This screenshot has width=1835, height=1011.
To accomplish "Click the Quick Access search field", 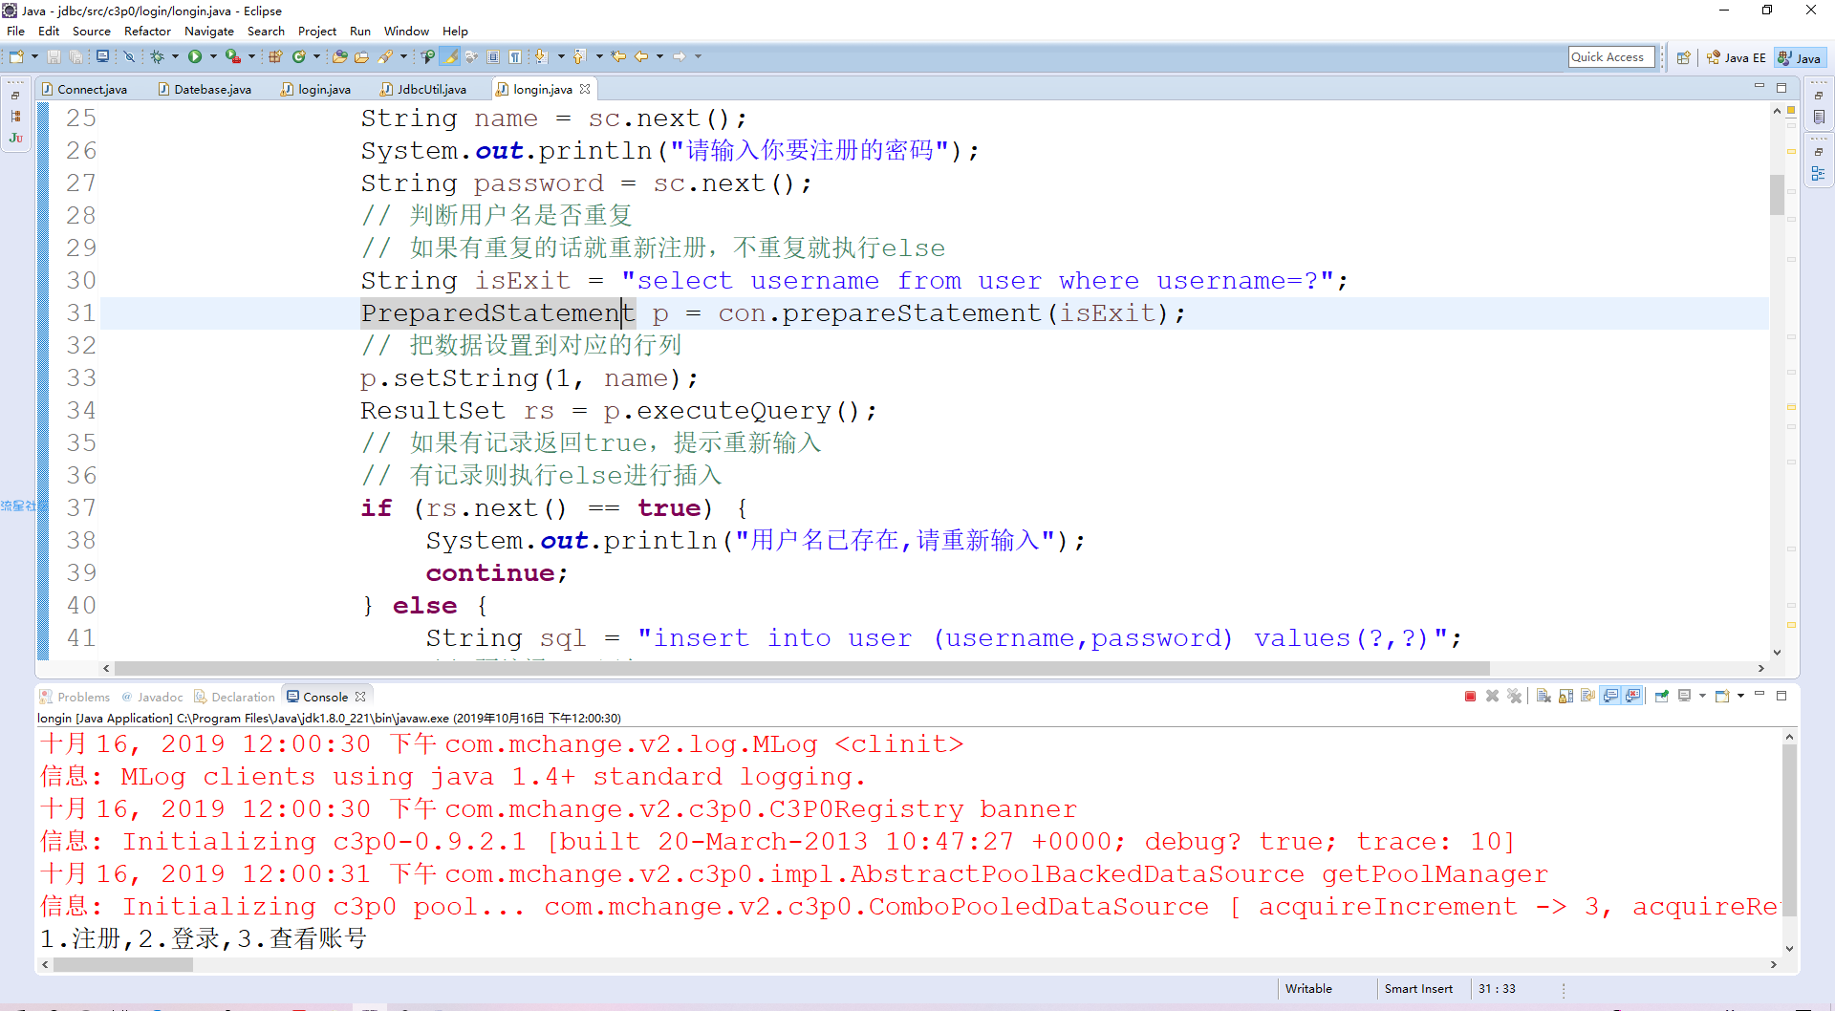I will [1611, 57].
